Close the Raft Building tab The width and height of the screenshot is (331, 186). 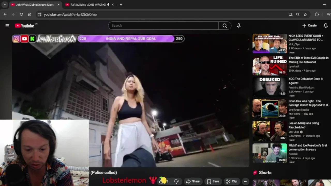click(x=112, y=5)
